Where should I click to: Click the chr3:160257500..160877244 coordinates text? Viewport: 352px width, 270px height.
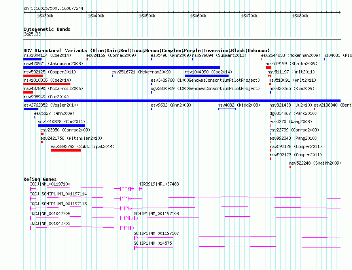[x=53, y=8]
